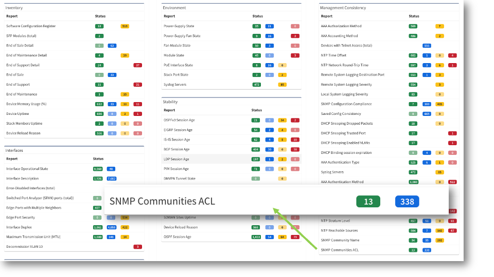Click large green 13 badge in zoomed callout
The height and width of the screenshot is (277, 494).
(x=368, y=202)
